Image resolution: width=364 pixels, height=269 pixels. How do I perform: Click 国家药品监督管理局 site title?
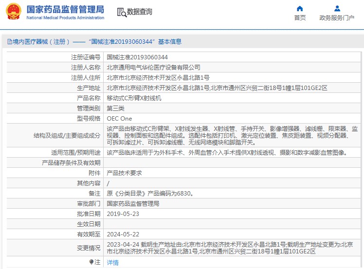[x=65, y=10]
